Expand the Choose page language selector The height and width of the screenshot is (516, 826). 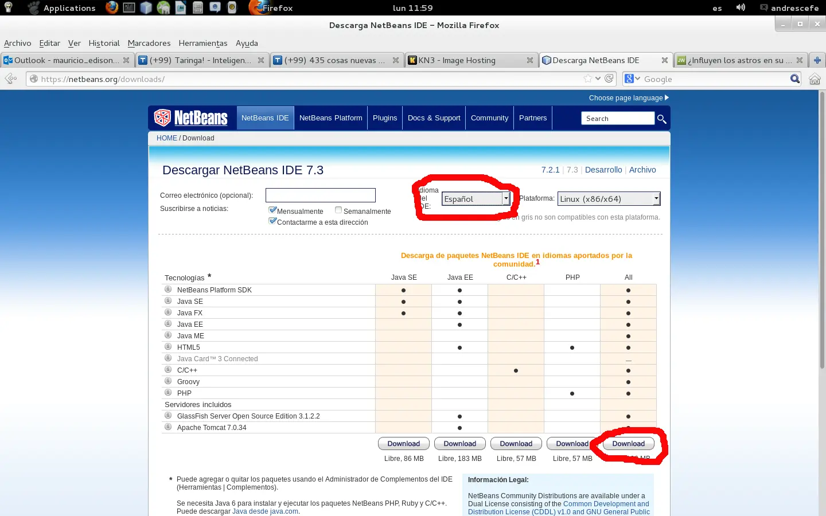pyautogui.click(x=629, y=98)
